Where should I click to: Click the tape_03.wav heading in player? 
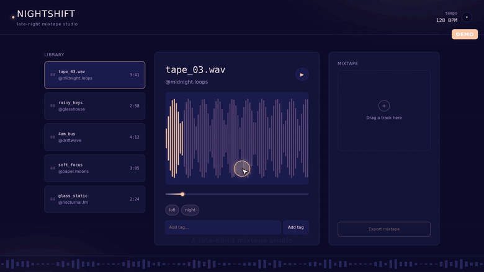[195, 70]
